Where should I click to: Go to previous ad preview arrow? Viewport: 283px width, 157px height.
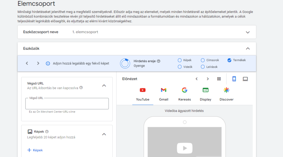(x=196, y=79)
